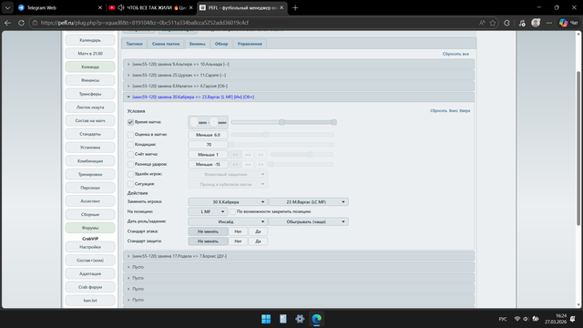583x328 pixels.
Task: Open browser settings ellipsis menu
Action: [x=549, y=23]
